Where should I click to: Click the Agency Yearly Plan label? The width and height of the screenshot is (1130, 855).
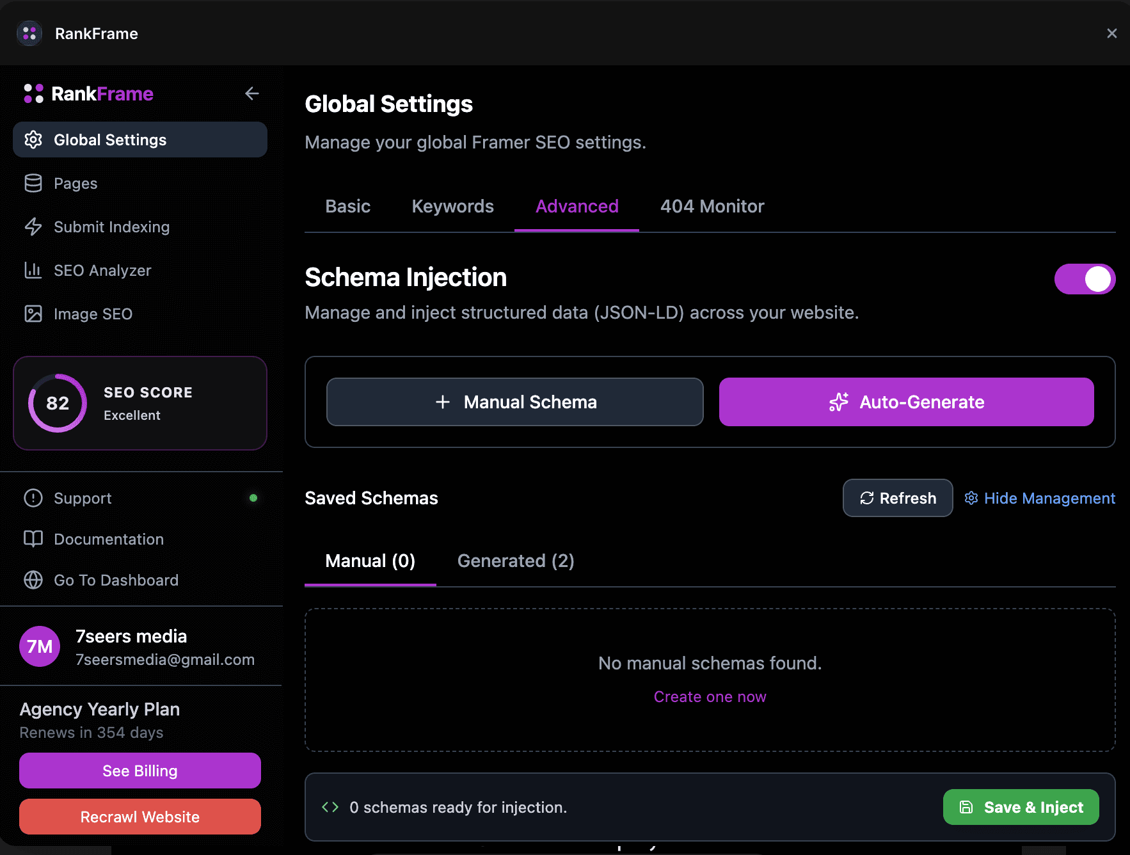100,709
